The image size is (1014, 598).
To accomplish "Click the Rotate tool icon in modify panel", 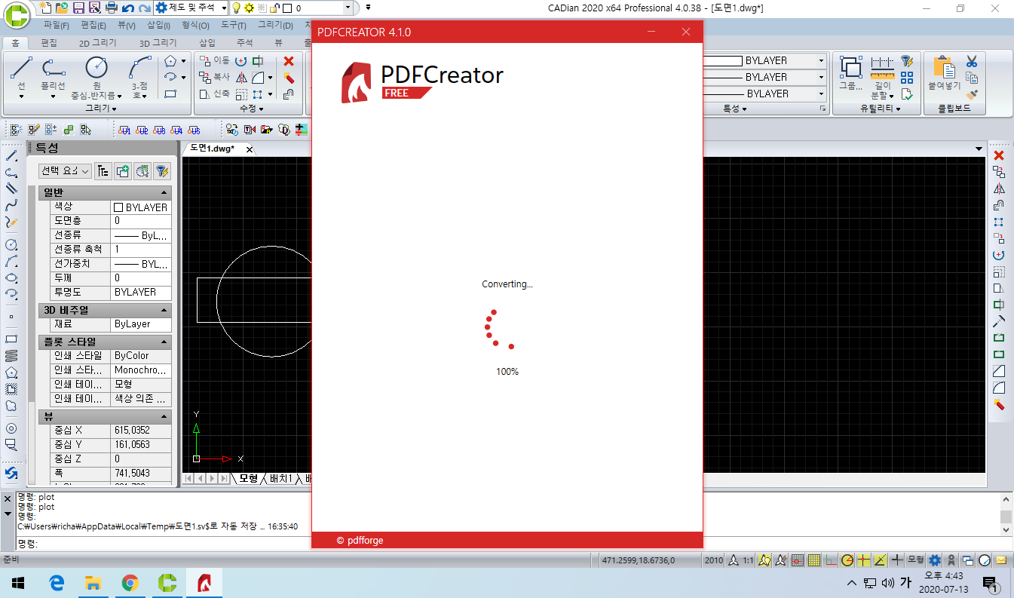I will click(x=241, y=60).
